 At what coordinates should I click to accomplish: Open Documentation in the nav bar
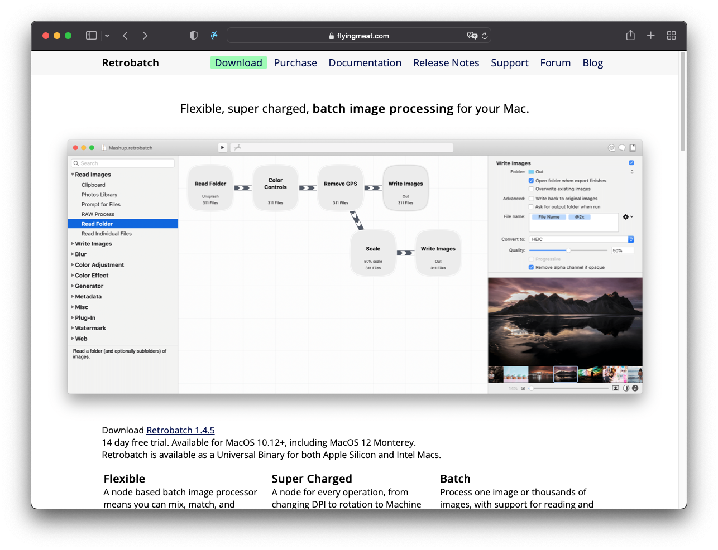pyautogui.click(x=365, y=63)
